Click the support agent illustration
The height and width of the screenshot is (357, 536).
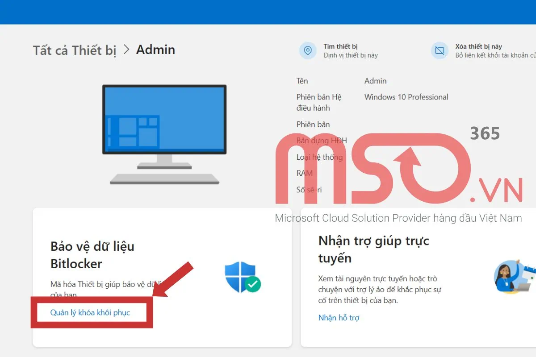514,276
